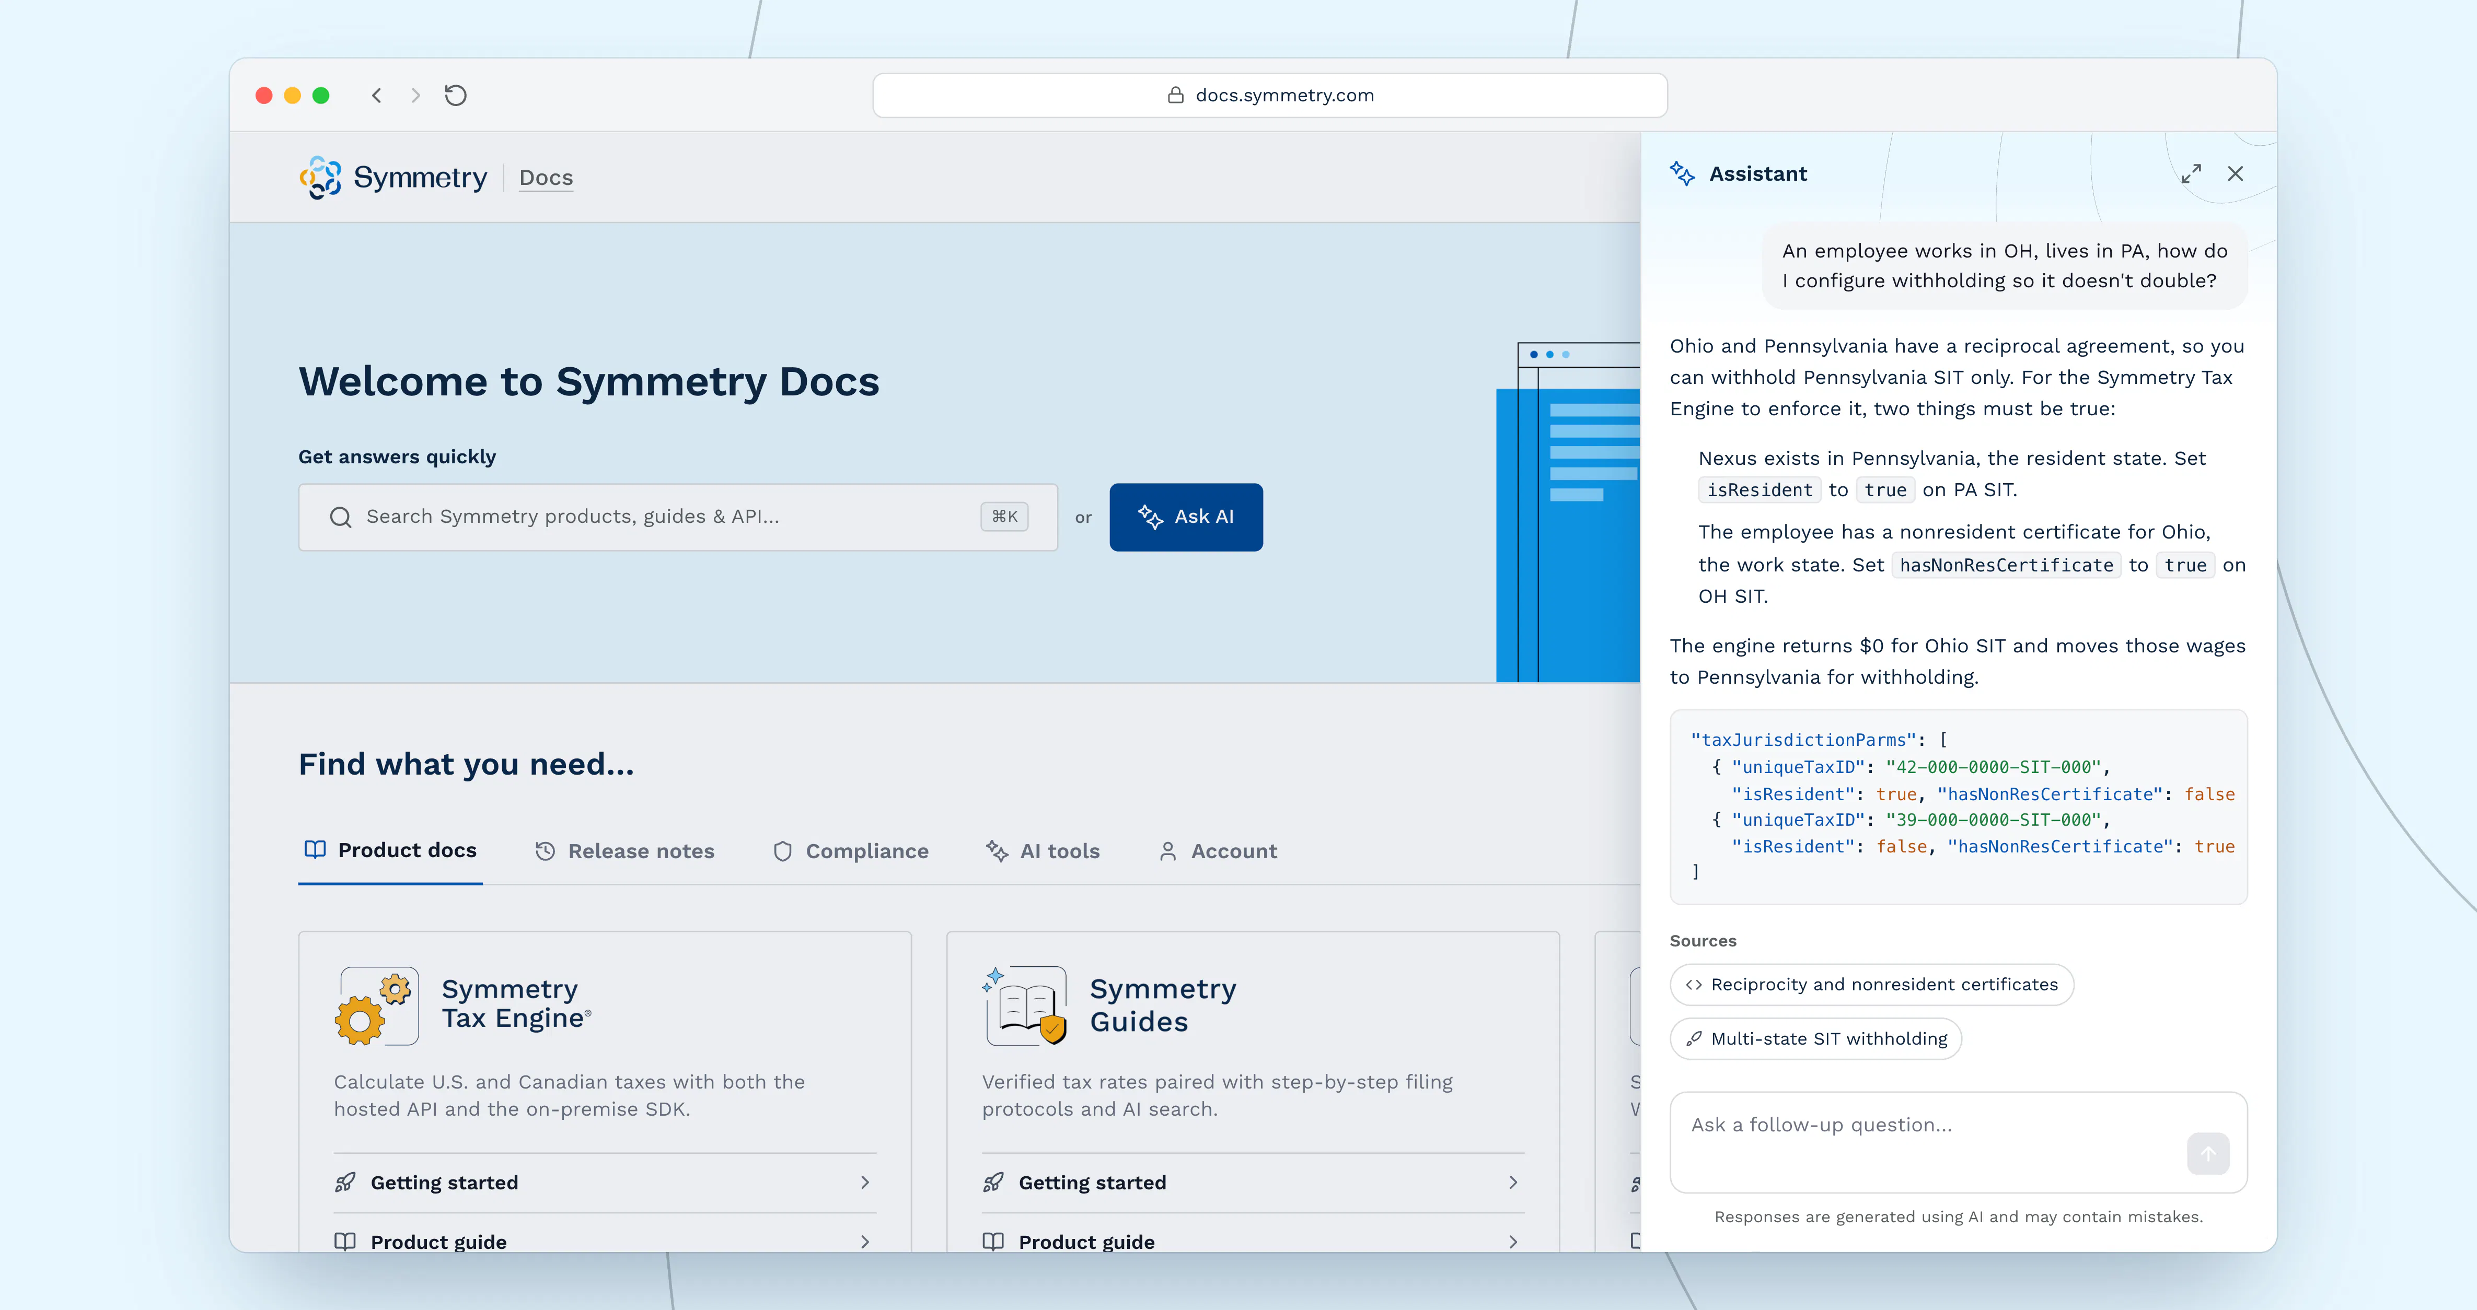
Task: Open the docs.symmetry.com address bar
Action: point(1269,95)
